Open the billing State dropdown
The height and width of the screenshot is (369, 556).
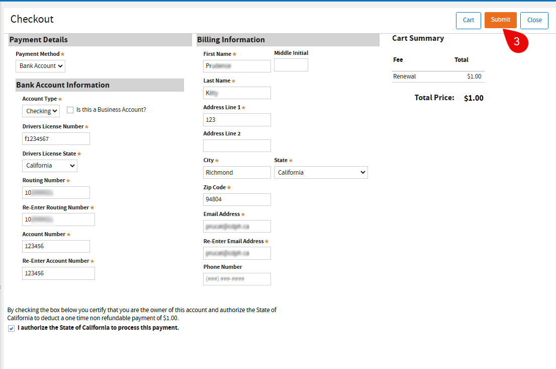point(321,173)
